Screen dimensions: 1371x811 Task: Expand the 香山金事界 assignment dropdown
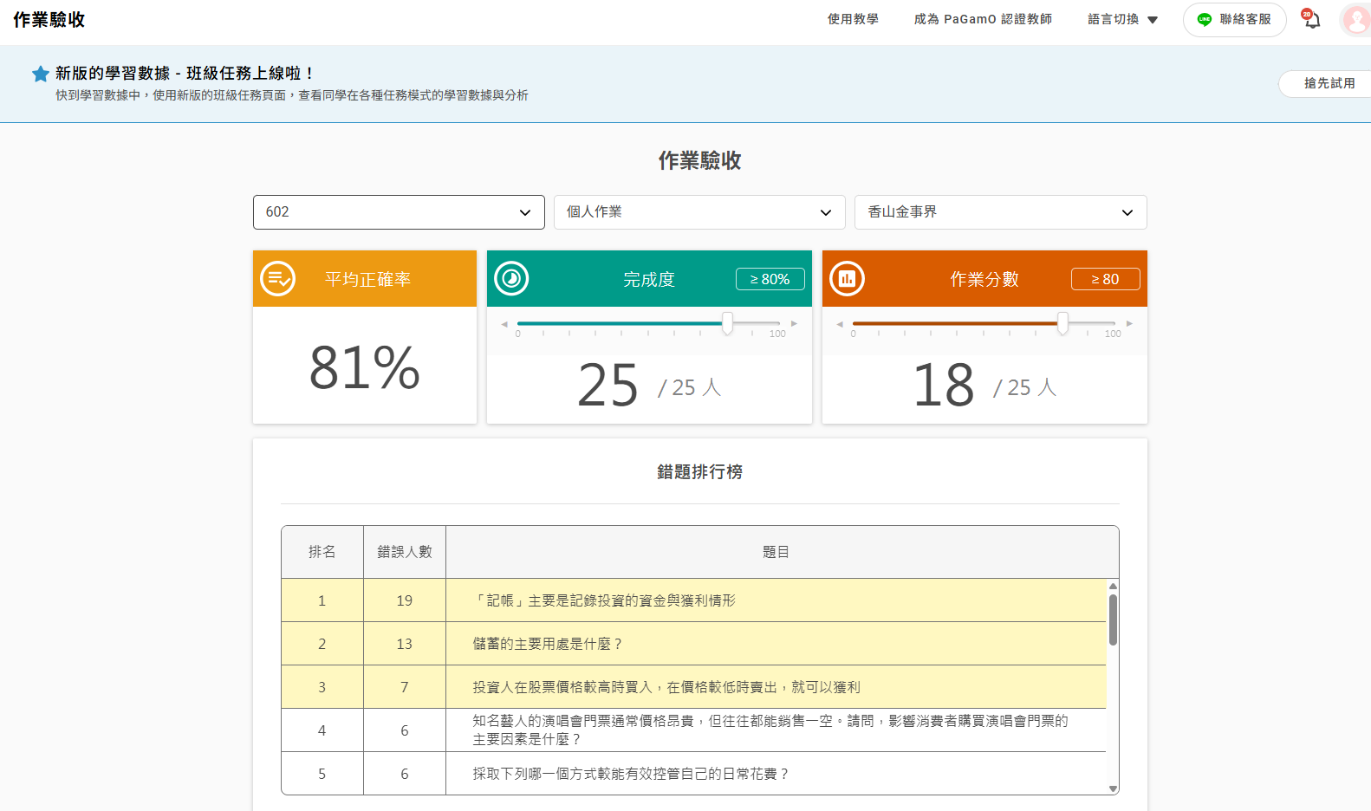pyautogui.click(x=1000, y=212)
